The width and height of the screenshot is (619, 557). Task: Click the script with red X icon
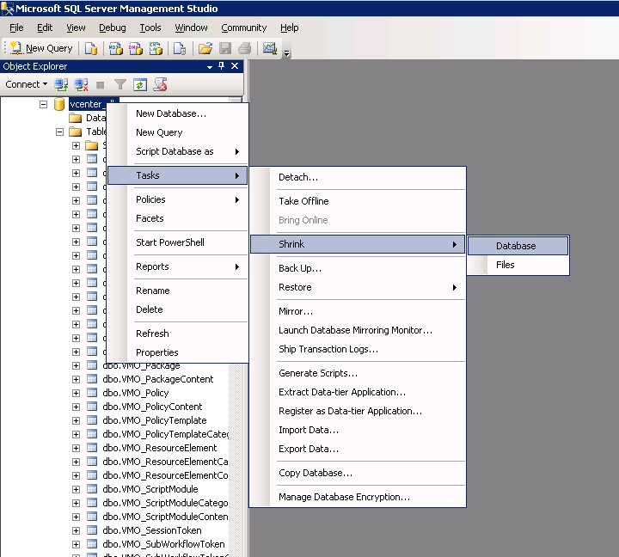coord(160,84)
